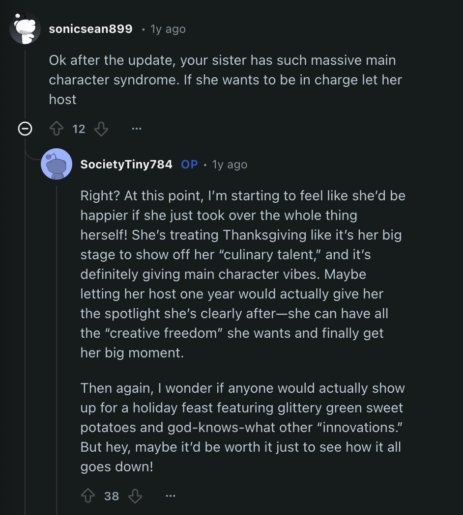Click the blue OP badge
463x515 pixels.
pyautogui.click(x=189, y=164)
